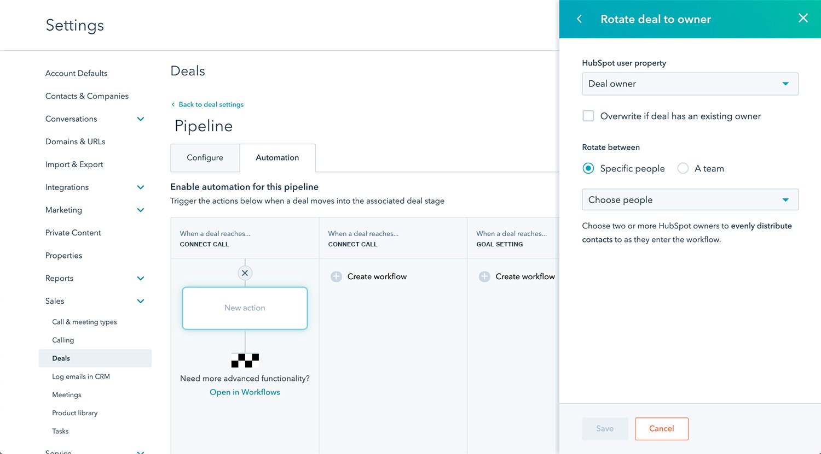
Task: Open Tasks settings under Sales
Action: (60, 431)
